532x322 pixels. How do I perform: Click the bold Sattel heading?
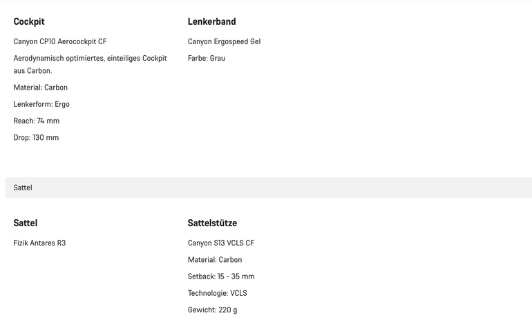coord(26,223)
